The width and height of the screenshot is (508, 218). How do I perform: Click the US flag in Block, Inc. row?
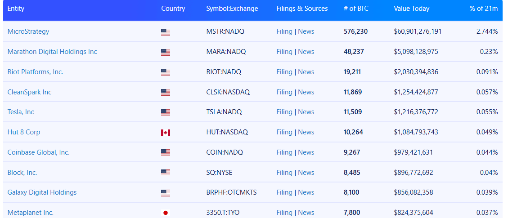tap(165, 173)
